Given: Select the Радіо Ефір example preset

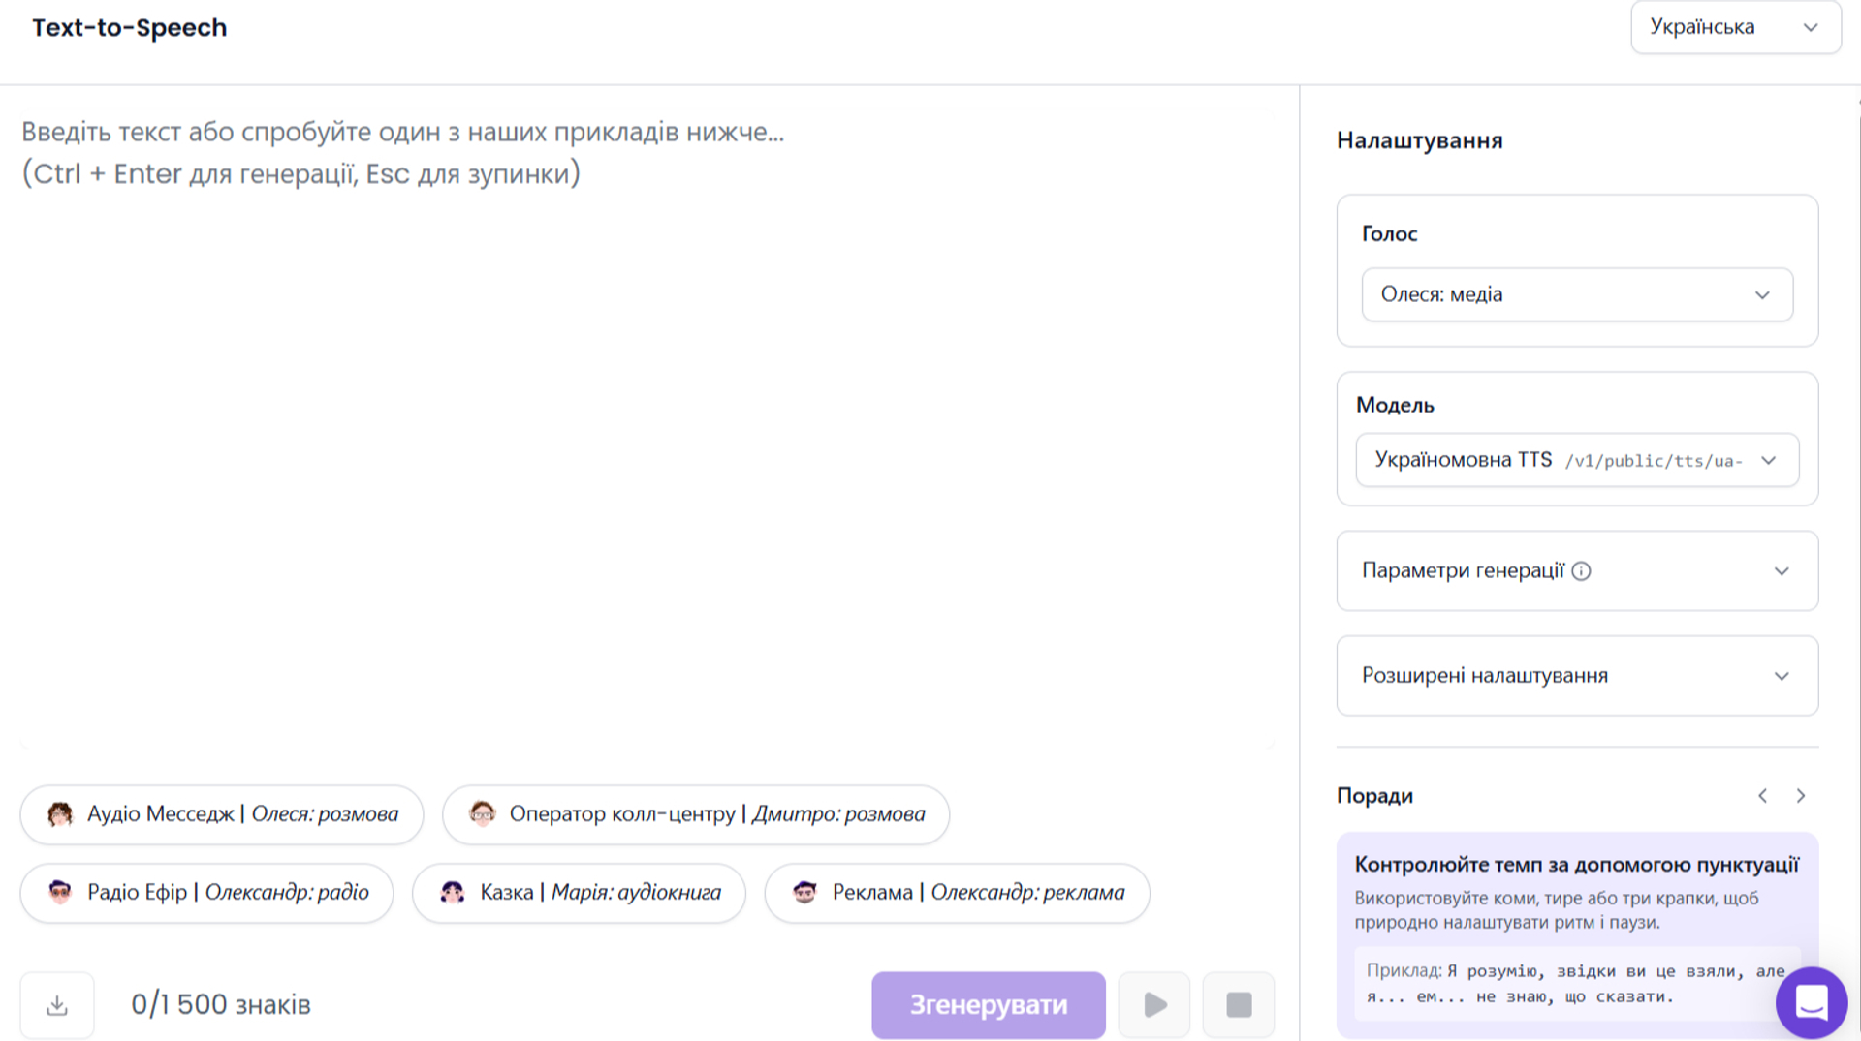Looking at the screenshot, I should pyautogui.click(x=206, y=892).
